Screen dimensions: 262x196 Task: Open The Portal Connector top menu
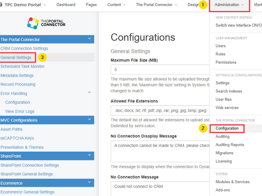point(154,5)
